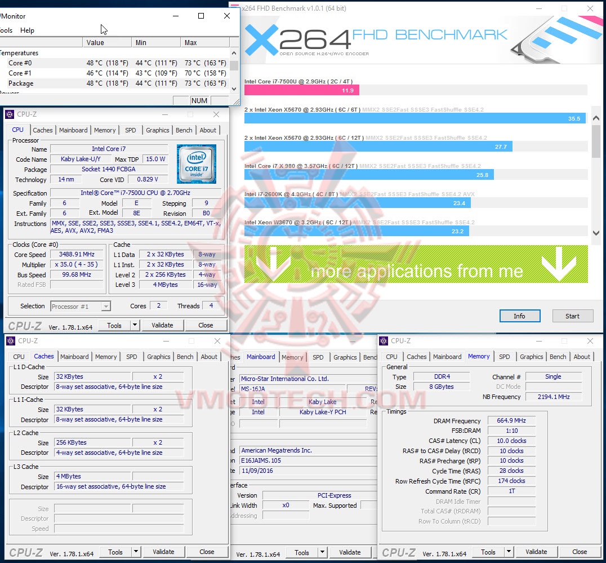Click Validate in the top CPU-Z window
This screenshot has width=606, height=563.
[x=162, y=325]
